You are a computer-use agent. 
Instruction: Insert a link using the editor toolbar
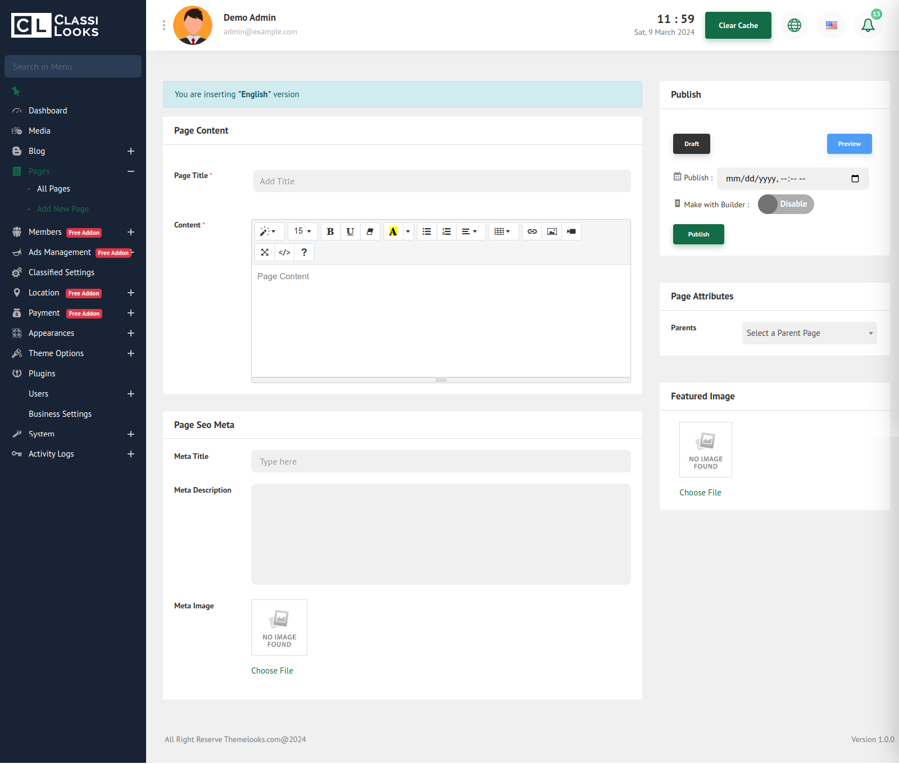point(532,231)
